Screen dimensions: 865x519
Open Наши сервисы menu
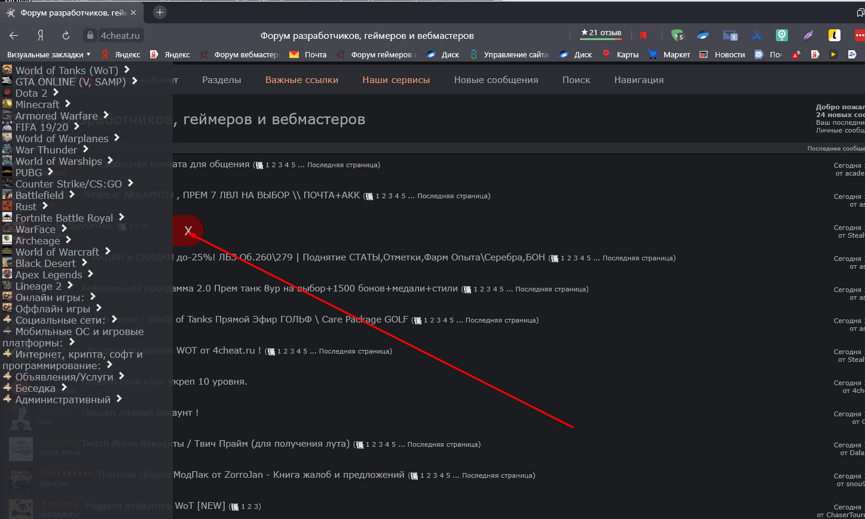click(396, 80)
